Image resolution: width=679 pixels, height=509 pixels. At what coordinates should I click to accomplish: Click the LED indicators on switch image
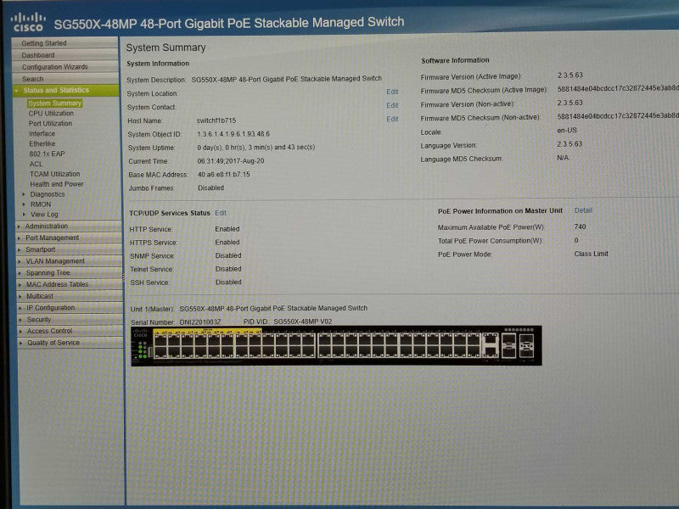click(x=142, y=350)
